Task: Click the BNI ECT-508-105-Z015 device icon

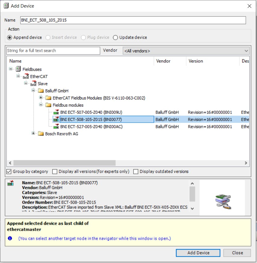Action: [x=56, y=119]
